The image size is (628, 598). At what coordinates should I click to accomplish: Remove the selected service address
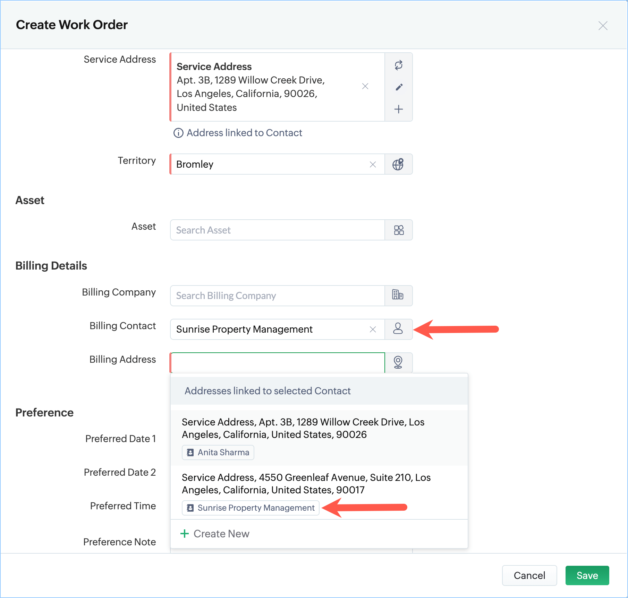pos(365,86)
